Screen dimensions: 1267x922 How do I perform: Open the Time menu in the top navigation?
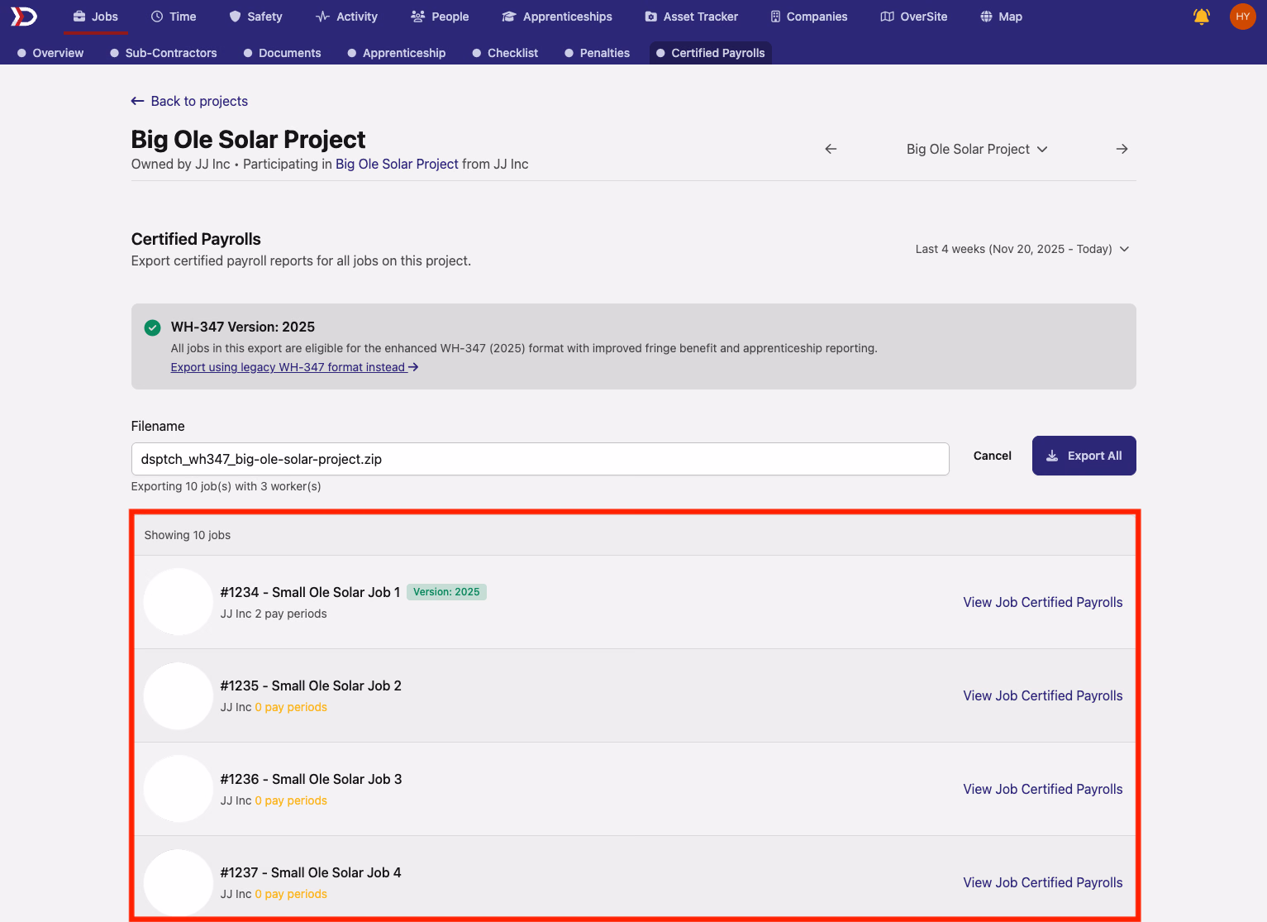174,17
